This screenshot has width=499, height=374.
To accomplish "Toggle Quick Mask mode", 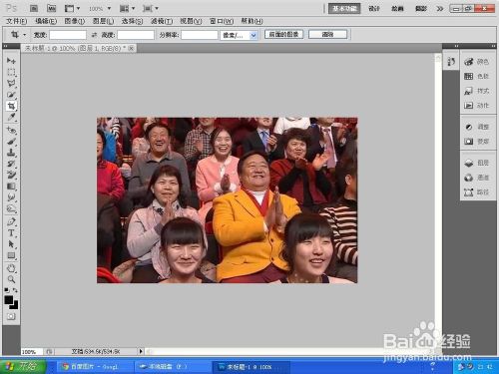I will tap(11, 316).
